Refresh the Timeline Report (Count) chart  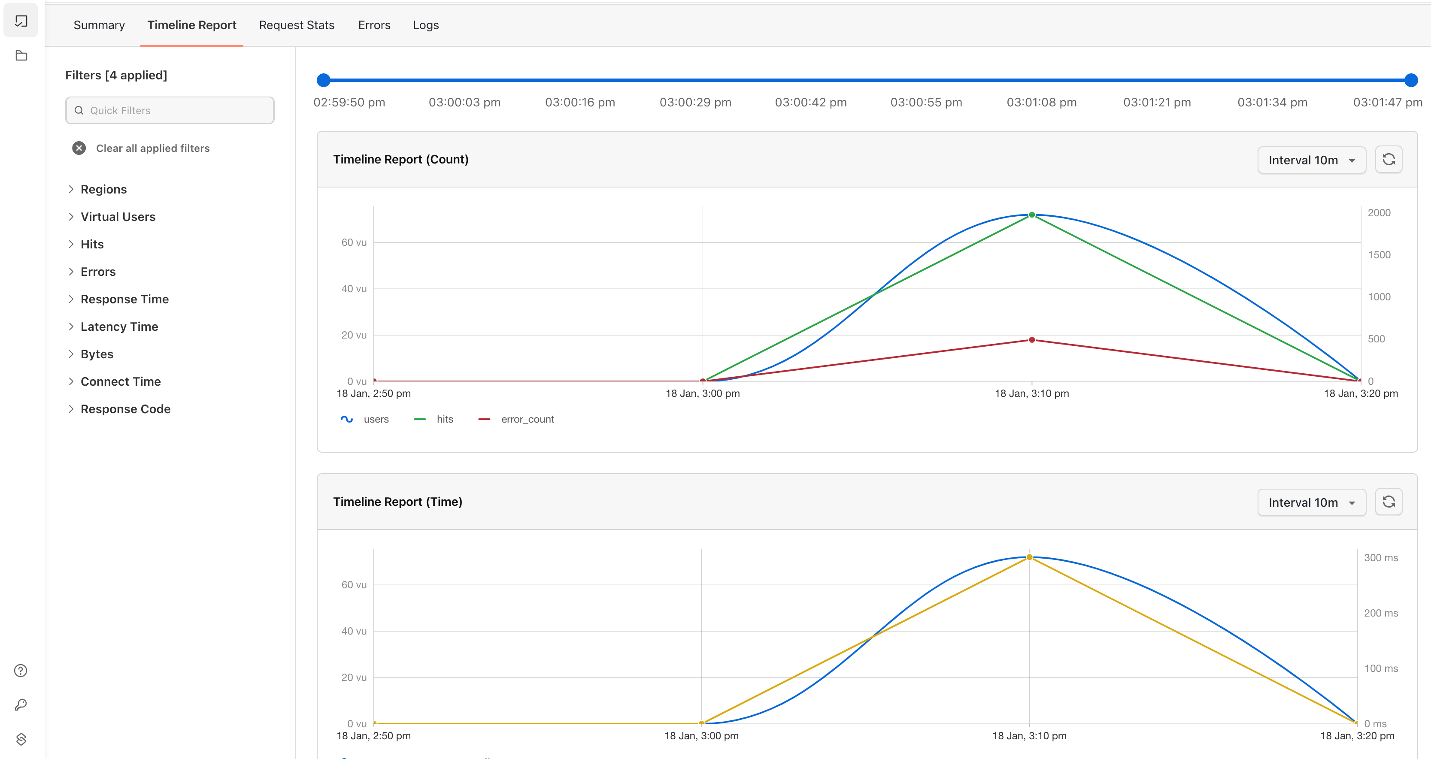click(x=1388, y=160)
